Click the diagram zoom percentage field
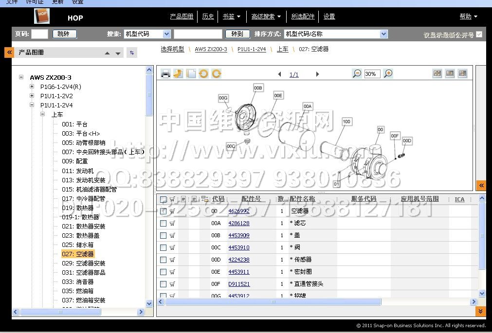This screenshot has width=492, height=333. (x=372, y=74)
